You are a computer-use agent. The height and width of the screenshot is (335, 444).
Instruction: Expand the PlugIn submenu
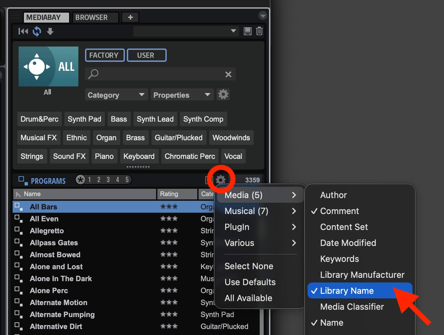tap(260, 227)
